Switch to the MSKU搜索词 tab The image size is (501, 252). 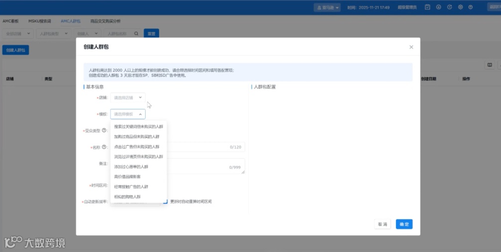click(40, 21)
